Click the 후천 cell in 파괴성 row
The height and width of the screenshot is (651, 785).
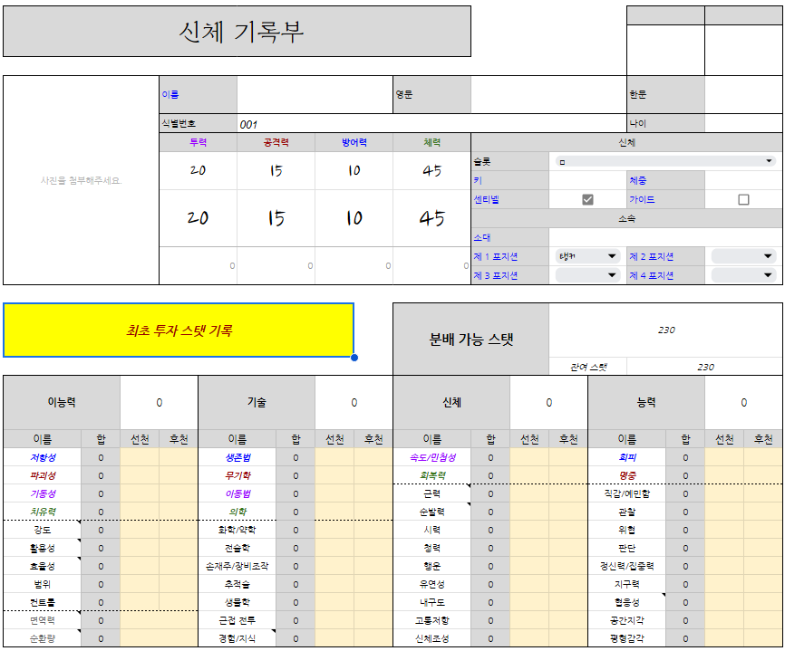[x=179, y=475]
